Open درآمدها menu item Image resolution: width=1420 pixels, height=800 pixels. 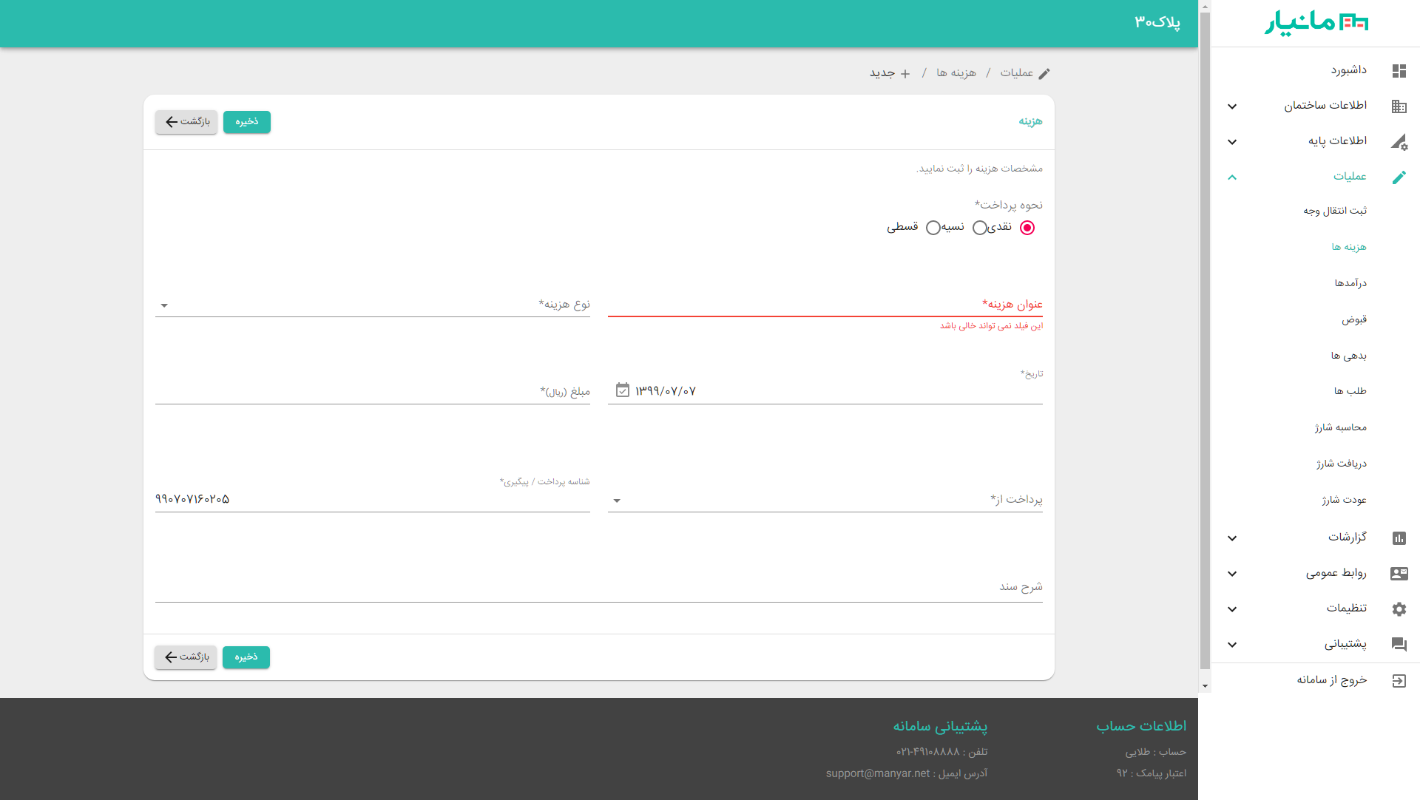(1350, 283)
